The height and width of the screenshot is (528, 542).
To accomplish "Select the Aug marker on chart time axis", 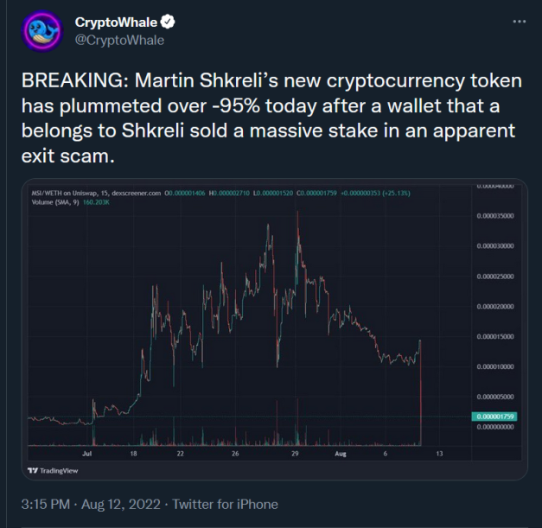I will 341,454.
